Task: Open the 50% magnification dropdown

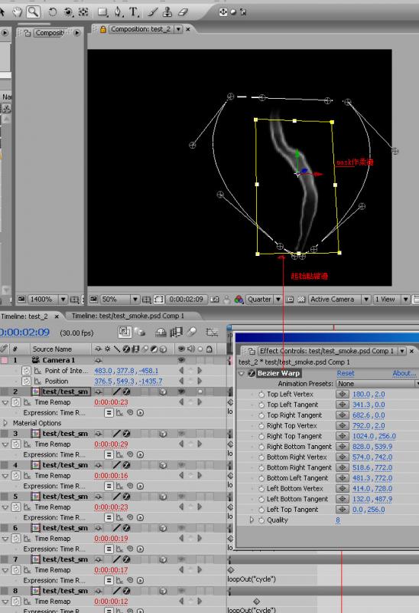Action: (x=135, y=300)
